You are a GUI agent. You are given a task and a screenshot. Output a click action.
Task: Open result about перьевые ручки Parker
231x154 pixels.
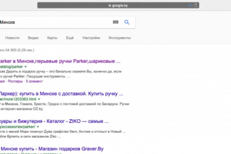coord(60,61)
